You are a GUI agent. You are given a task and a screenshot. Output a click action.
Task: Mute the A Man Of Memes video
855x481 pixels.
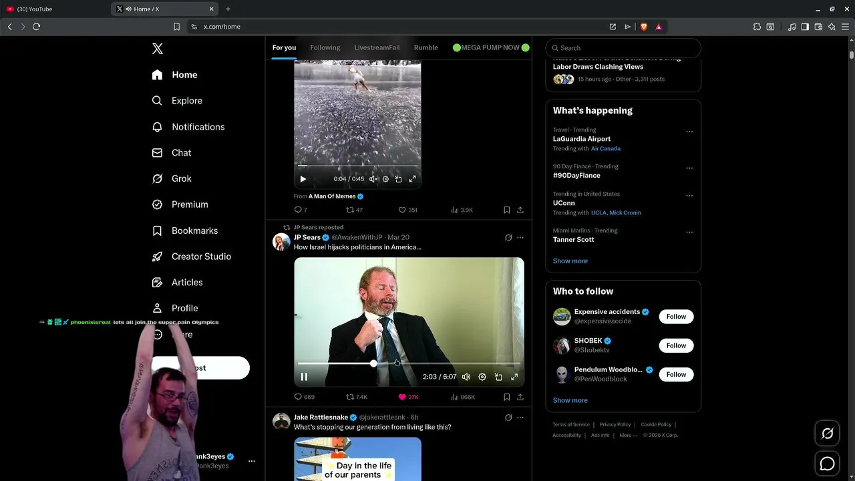[373, 179]
